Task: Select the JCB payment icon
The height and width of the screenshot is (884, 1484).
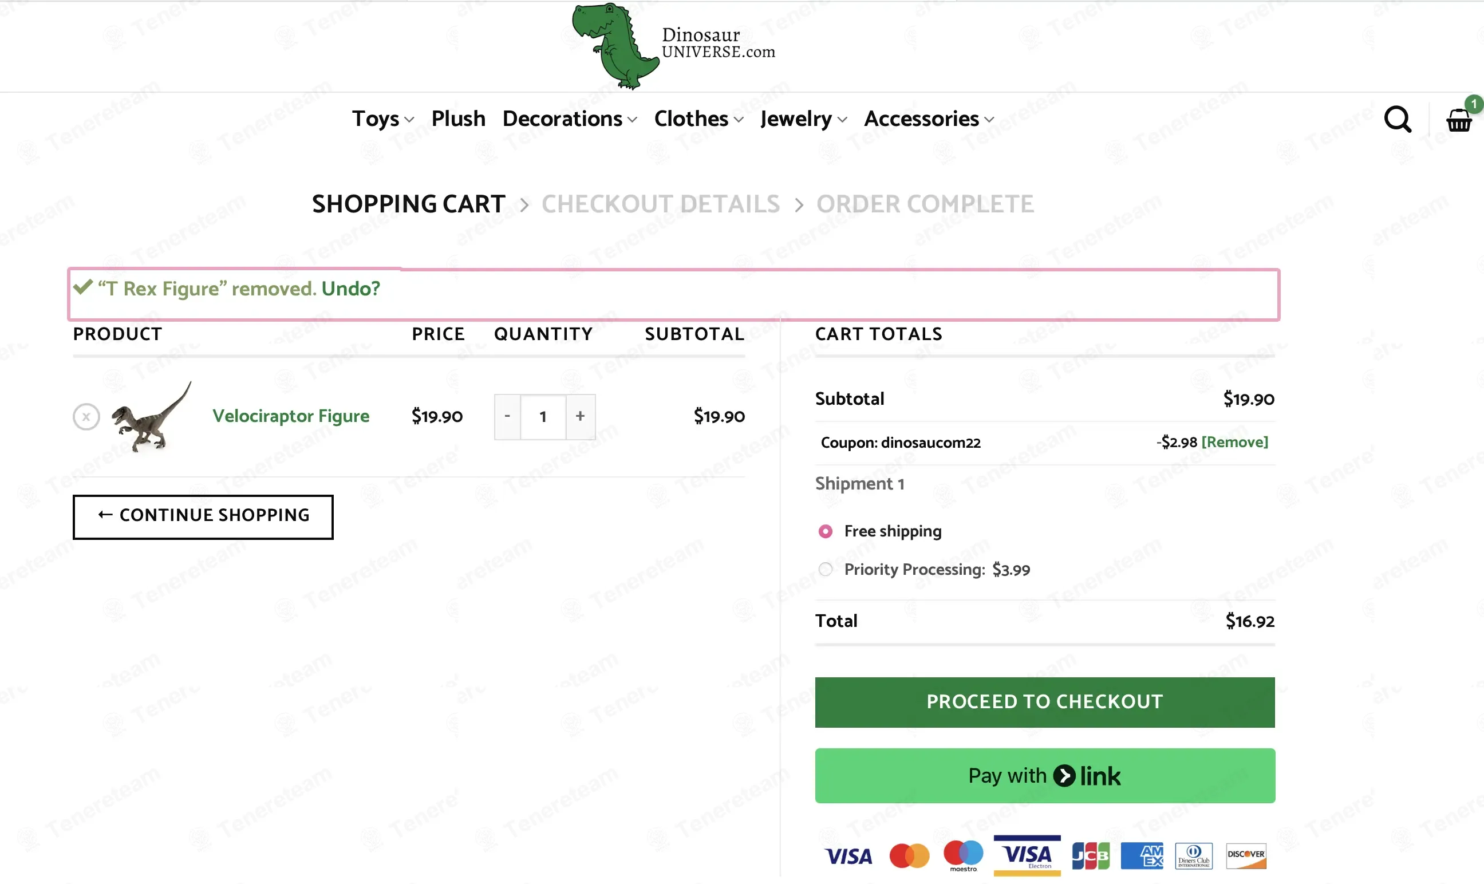Action: pos(1090,856)
